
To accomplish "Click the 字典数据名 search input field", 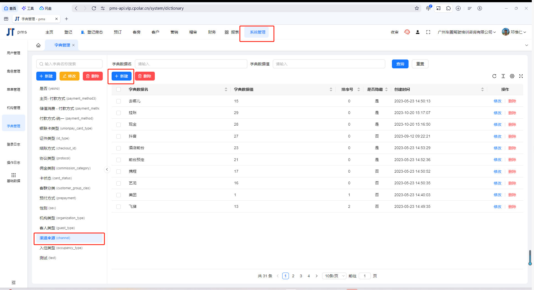I will coord(191,64).
